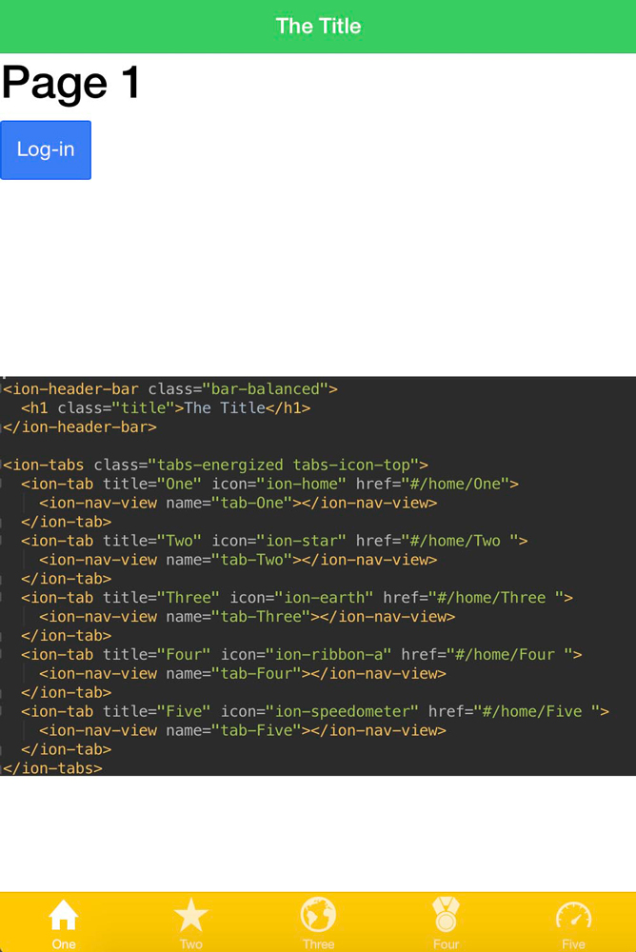Select the star icon tab
The width and height of the screenshot is (636, 952).
(191, 915)
